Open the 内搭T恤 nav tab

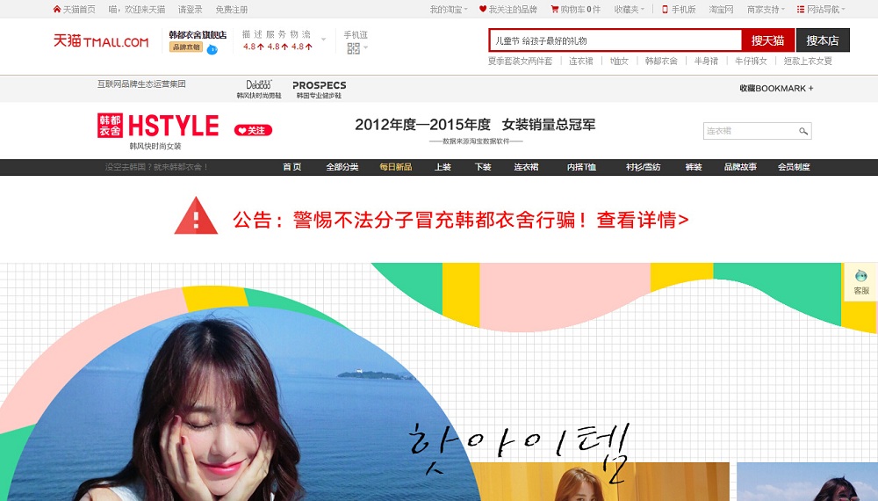pos(581,167)
